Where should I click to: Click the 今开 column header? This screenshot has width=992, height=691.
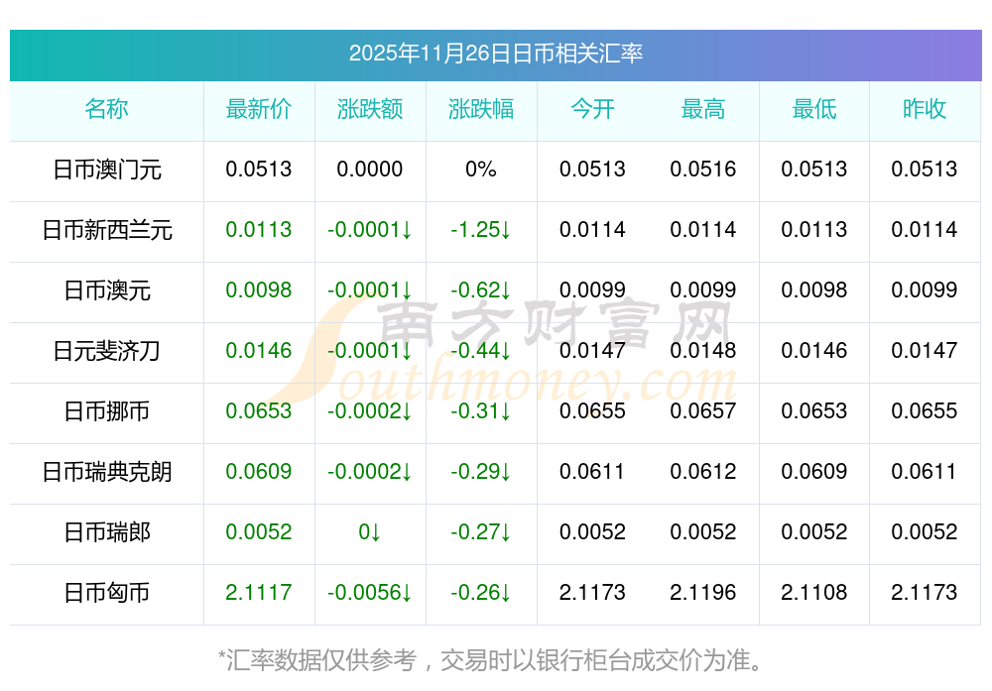click(x=592, y=110)
